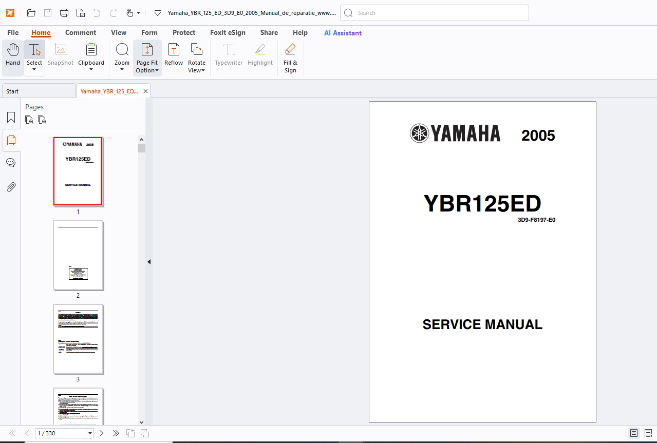Viewport: 657px width, 443px height.
Task: Click the hand icon in the title bar
Action: (x=129, y=13)
